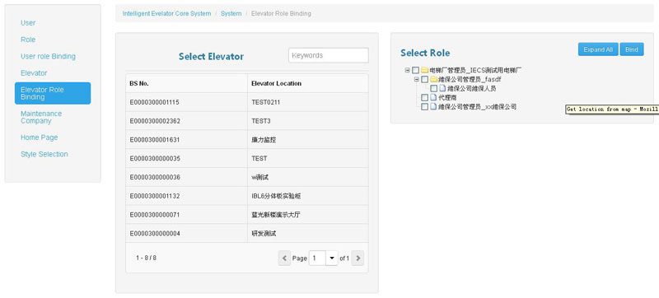Image resolution: width=659 pixels, height=298 pixels.
Task: Open Style Selection in sidebar
Action: (x=44, y=155)
